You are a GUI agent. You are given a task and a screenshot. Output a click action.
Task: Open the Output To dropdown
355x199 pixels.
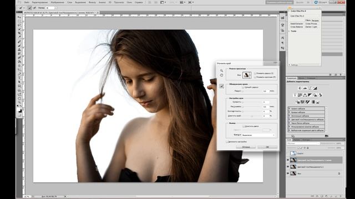pos(258,135)
